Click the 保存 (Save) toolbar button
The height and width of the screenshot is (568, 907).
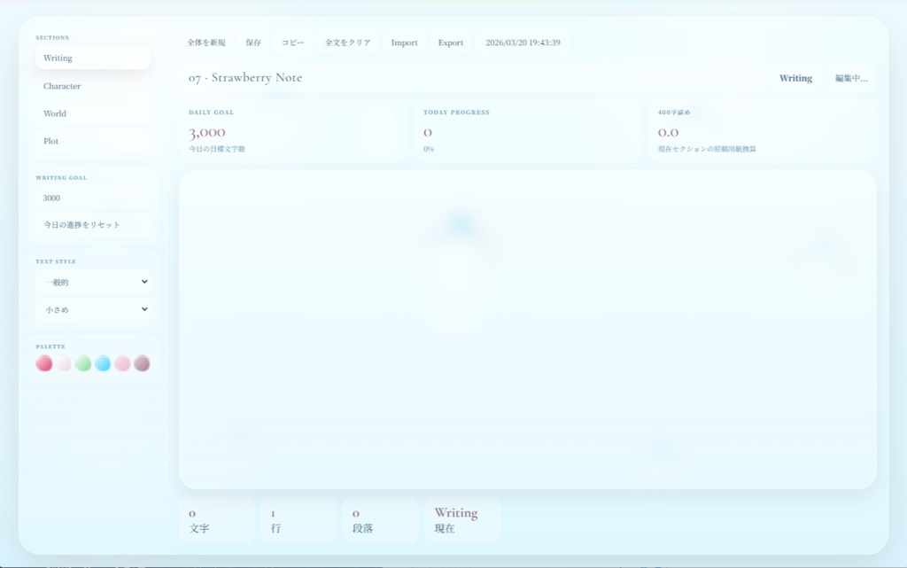253,42
